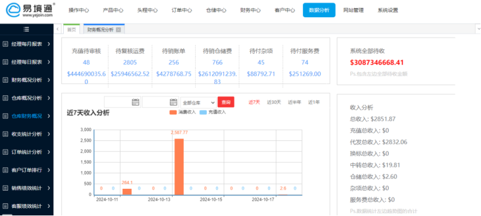This screenshot has height=216, width=481.
Task: Expand the 收支统计分析 sidebar chevron
Action: (49, 134)
